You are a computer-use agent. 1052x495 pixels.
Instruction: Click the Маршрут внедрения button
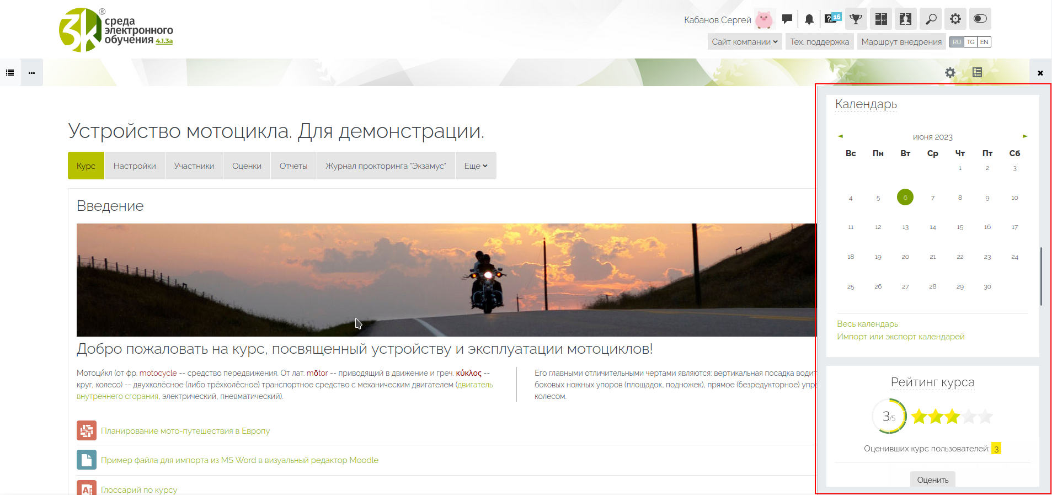click(901, 41)
